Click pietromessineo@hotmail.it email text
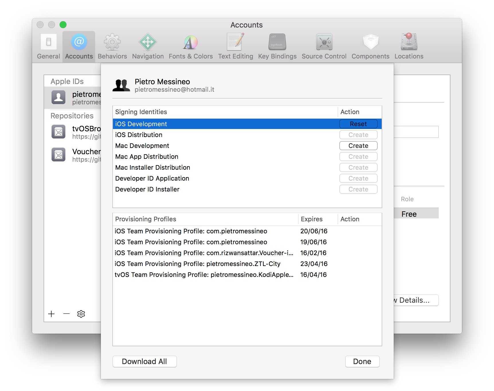 (175, 90)
